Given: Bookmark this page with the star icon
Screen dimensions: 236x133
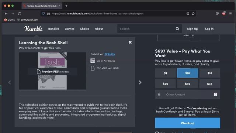Looking at the screenshot, I should pos(193,14).
